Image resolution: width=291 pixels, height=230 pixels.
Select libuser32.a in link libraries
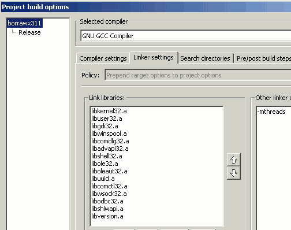(107, 118)
